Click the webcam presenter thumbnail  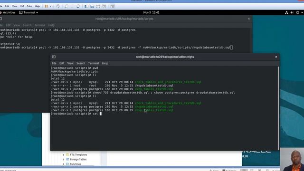[292, 160]
